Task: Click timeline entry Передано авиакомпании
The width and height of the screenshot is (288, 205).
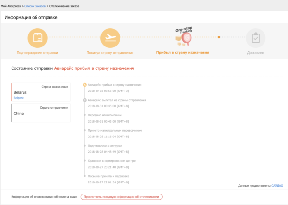Action: click(105, 115)
